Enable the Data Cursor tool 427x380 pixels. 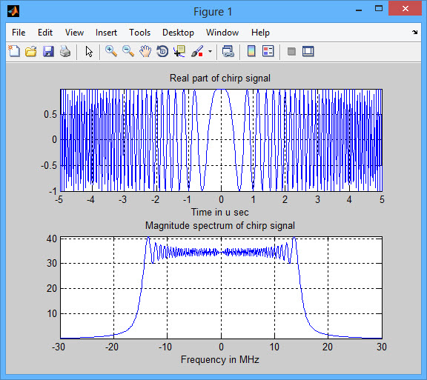pos(179,51)
